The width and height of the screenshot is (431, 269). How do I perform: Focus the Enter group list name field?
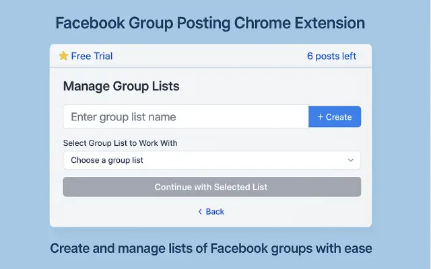coord(186,116)
